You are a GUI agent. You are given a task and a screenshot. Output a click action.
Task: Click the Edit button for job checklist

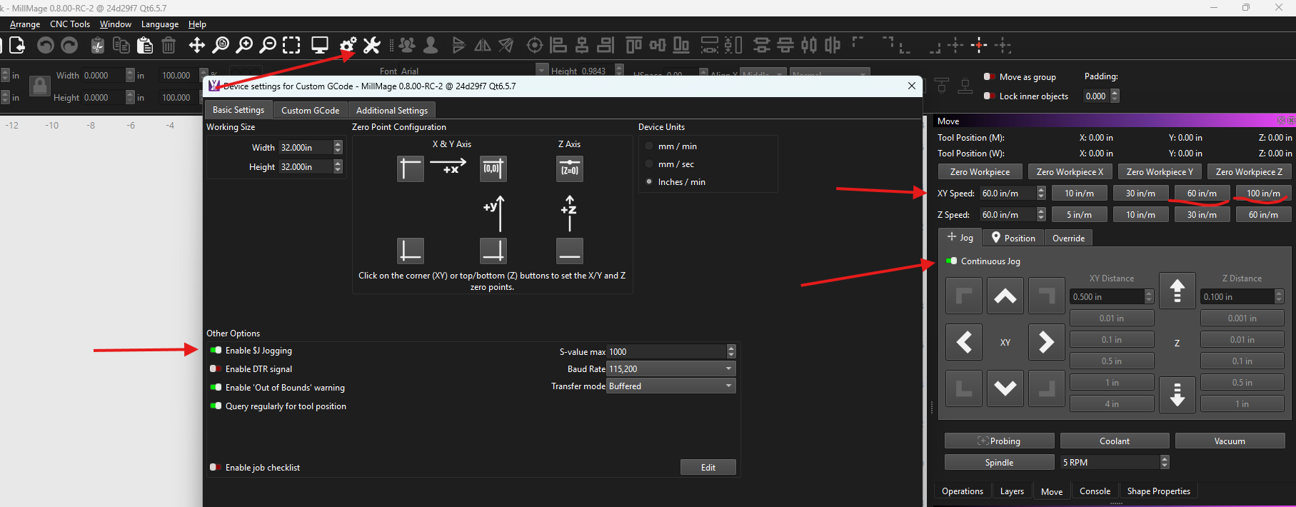[708, 467]
